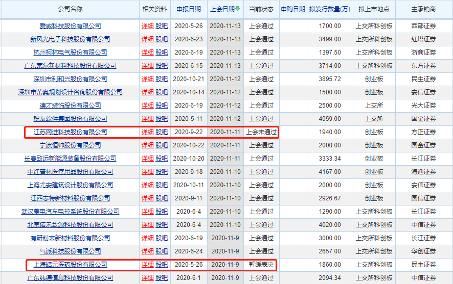The height and width of the screenshot is (284, 453).
Task: Select 浙商证券 underwriter cell
Action: click(x=423, y=53)
